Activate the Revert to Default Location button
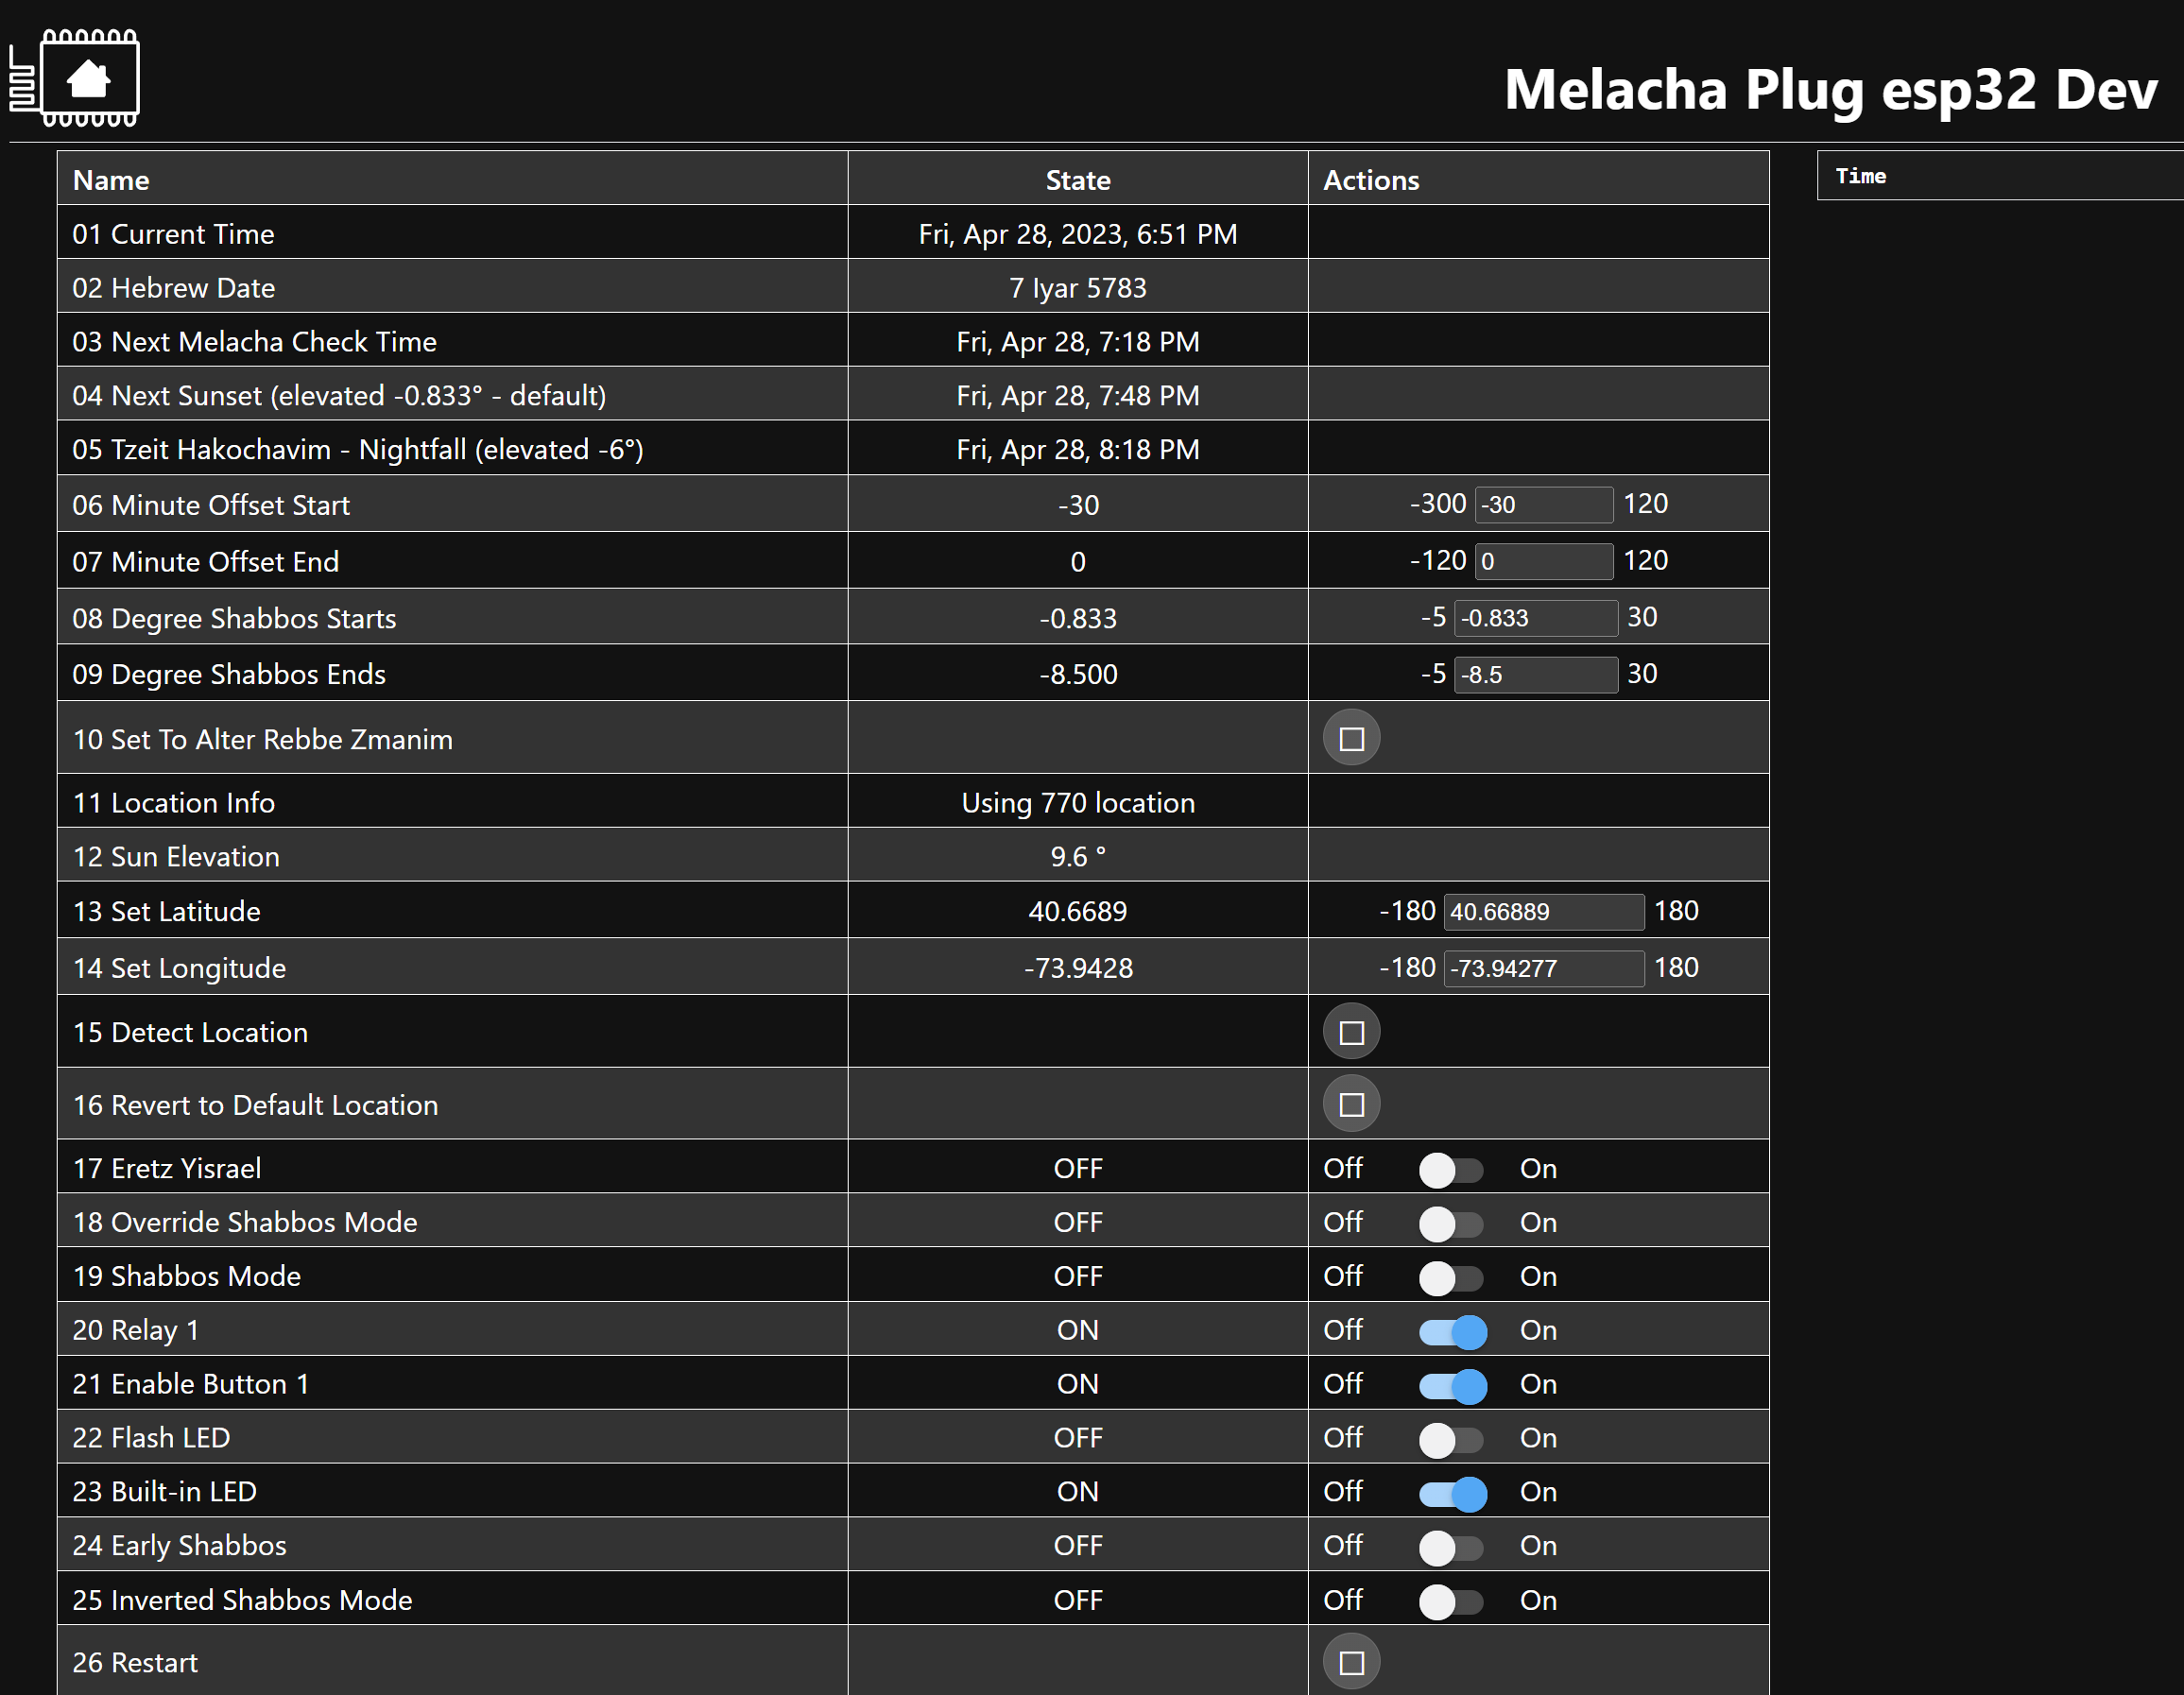Screen dimensions: 2184x1695 [x=1351, y=1104]
